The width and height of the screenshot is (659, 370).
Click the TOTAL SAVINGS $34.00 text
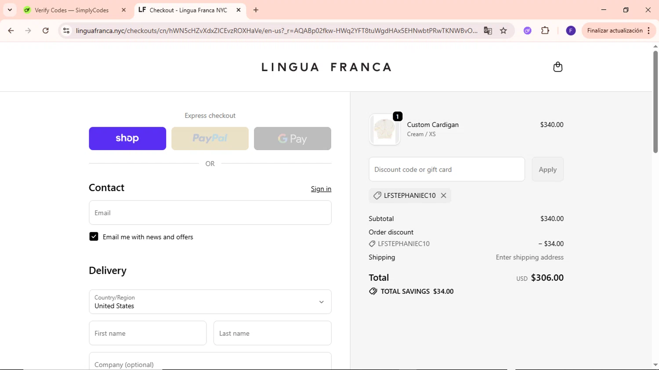click(x=417, y=291)
